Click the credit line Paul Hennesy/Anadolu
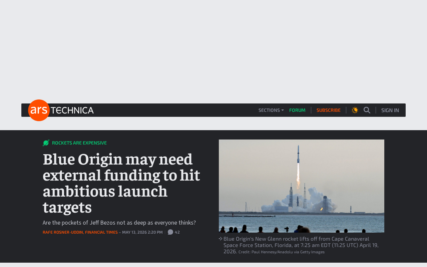427x267 pixels. [x=282, y=252]
